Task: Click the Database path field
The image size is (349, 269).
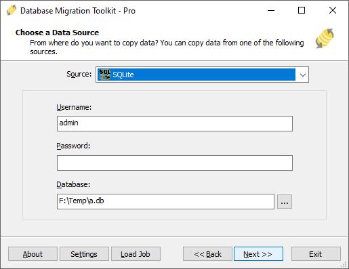Action: [165, 201]
